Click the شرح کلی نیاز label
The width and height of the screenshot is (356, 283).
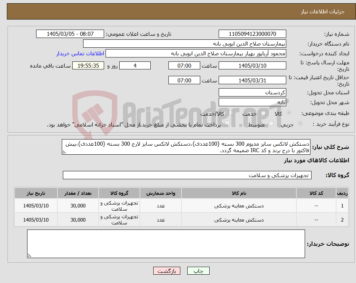tap(331, 147)
